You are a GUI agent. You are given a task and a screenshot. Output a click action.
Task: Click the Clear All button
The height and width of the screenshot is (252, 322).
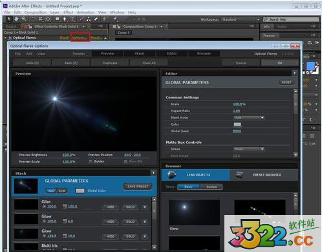[149, 63]
